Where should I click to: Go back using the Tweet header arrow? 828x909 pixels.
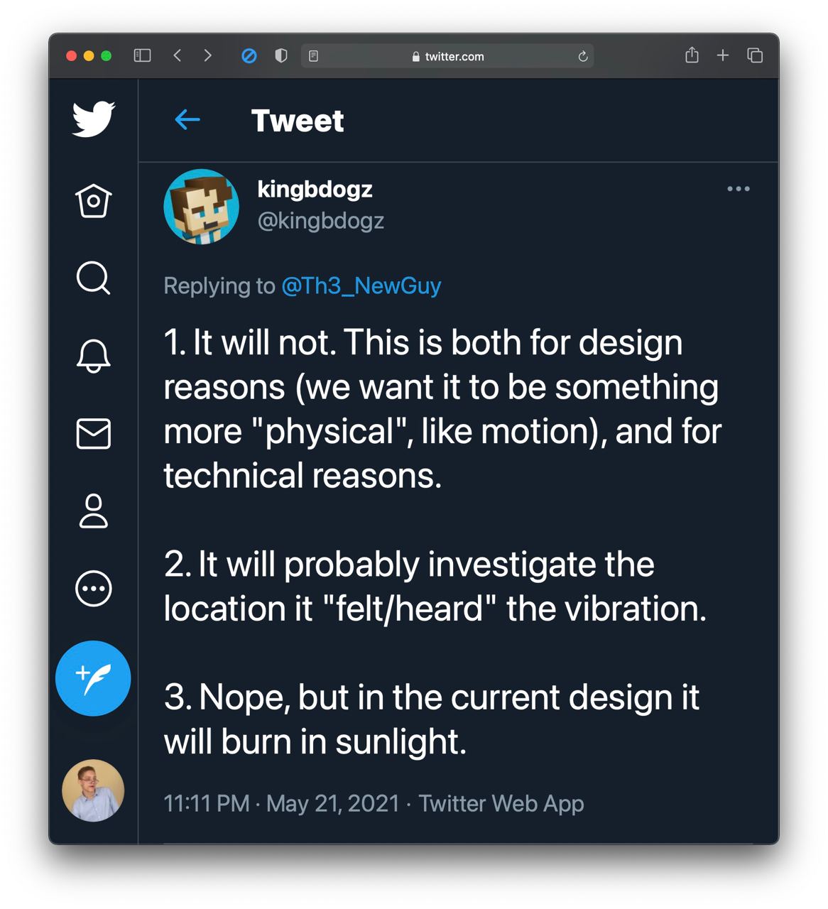(x=187, y=120)
